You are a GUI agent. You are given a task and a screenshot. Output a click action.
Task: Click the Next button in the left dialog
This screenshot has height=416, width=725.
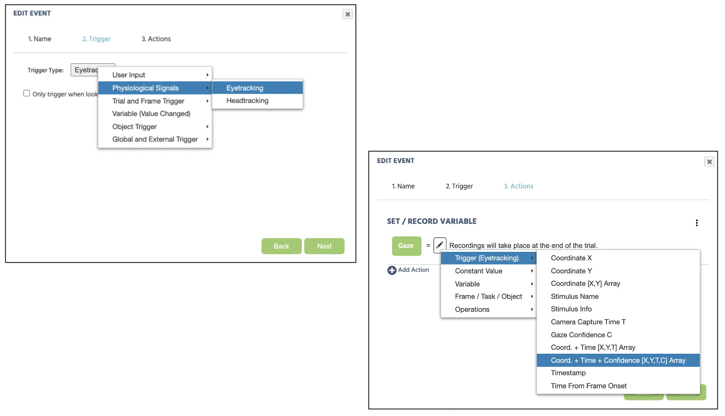[324, 246]
